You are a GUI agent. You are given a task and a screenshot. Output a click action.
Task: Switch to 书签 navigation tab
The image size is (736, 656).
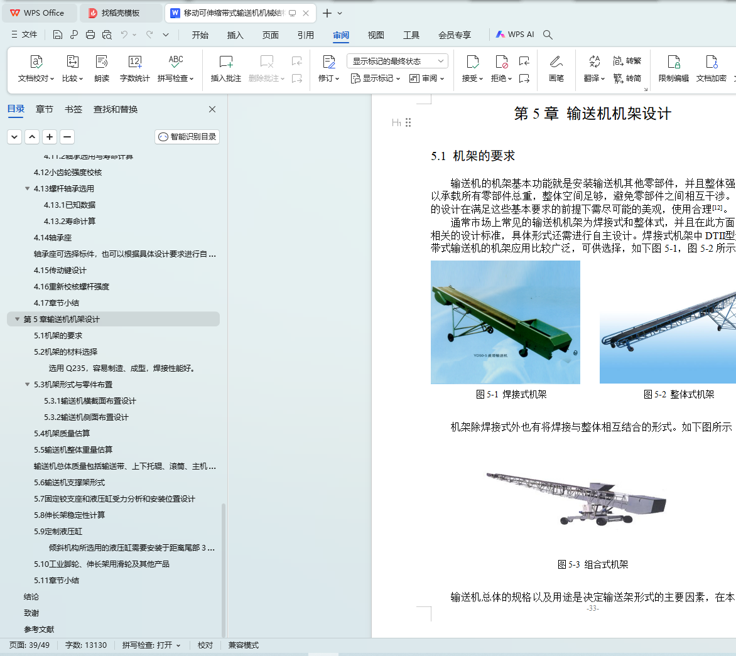[73, 109]
